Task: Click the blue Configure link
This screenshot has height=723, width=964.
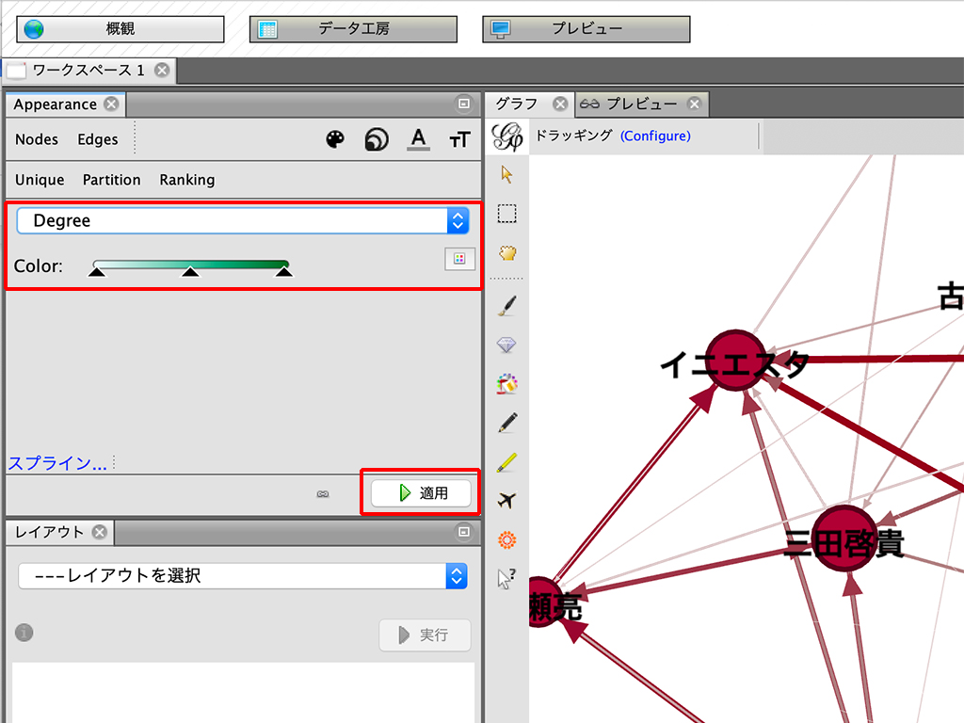Action: point(655,136)
